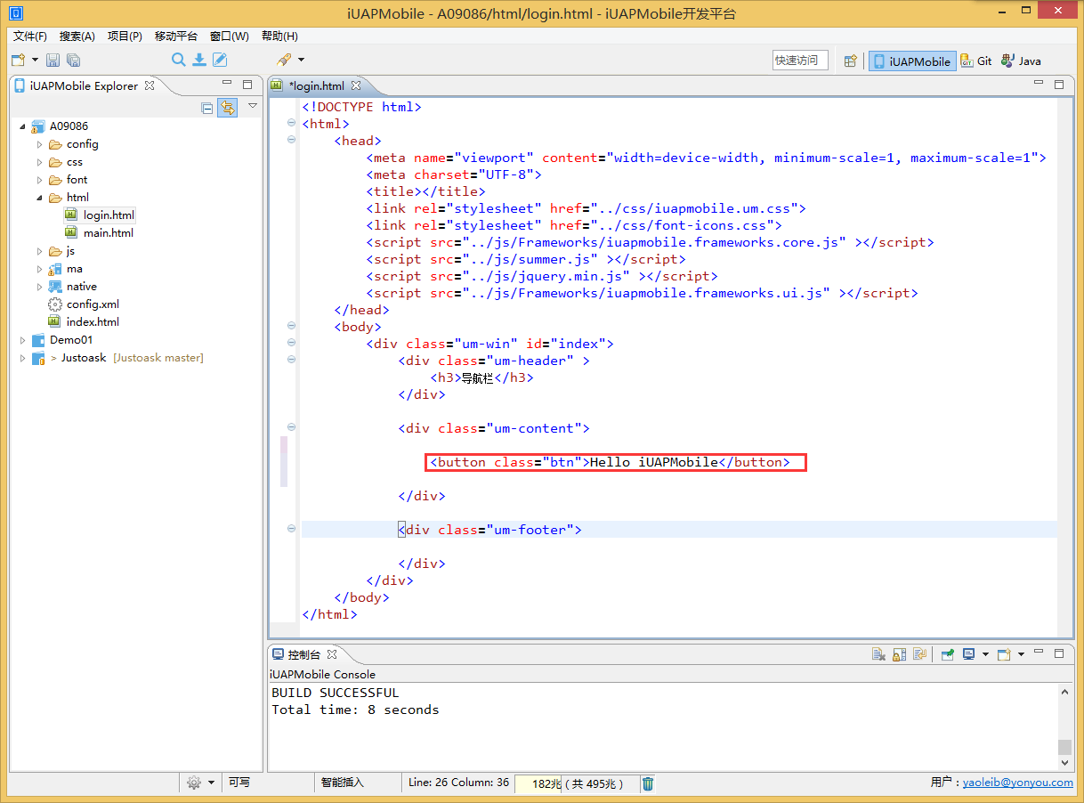The width and height of the screenshot is (1084, 803).
Task: Collapse all items in iUAPMobile Explorer
Action: (207, 108)
